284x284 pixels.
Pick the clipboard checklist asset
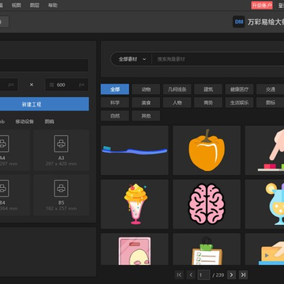207,249
